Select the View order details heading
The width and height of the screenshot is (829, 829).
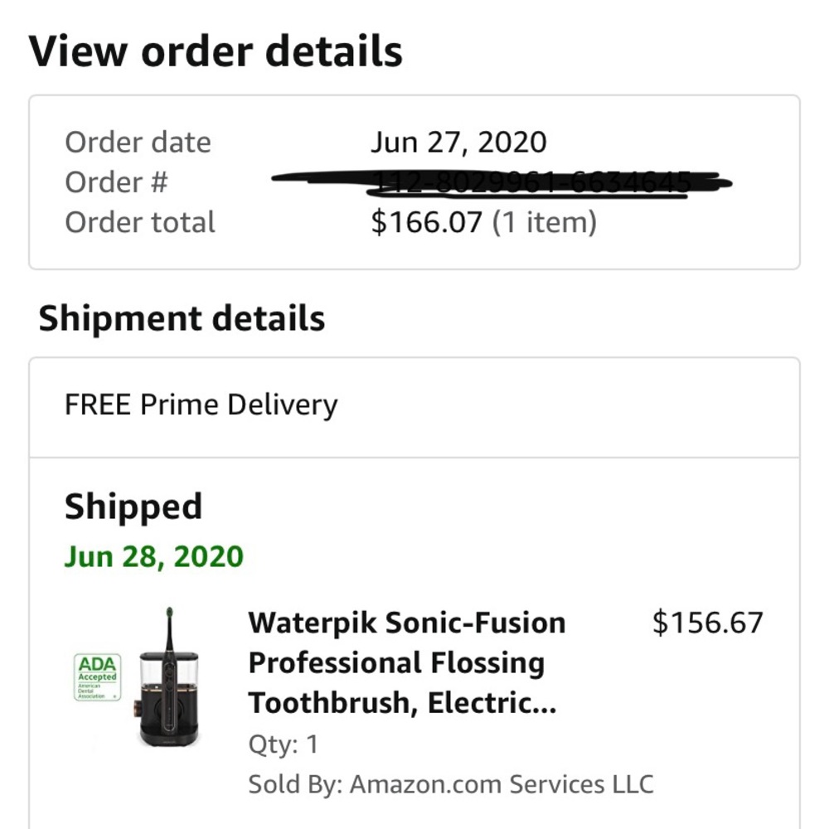click(215, 51)
